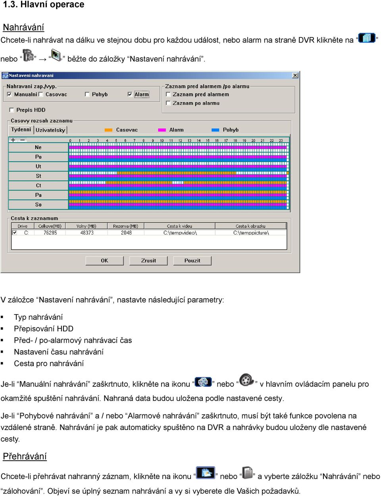Click the "1.3. Hlavní operace" heading
The image size is (381, 496).
point(44,5)
